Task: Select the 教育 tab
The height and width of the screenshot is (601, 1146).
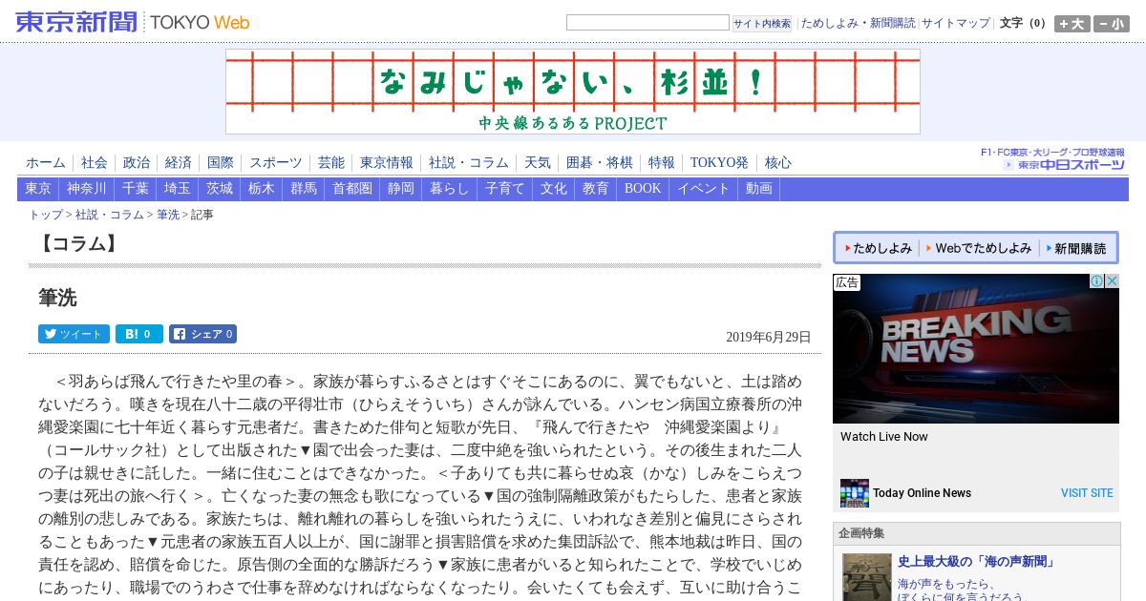Action: 596,189
